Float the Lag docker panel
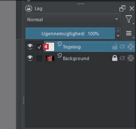This screenshot has width=136, height=129. point(122,8)
